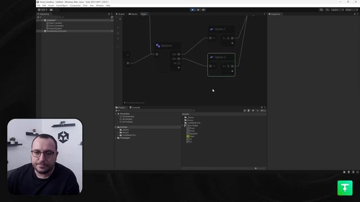Switch to the Game tab
360x202 pixels.
click(133, 14)
